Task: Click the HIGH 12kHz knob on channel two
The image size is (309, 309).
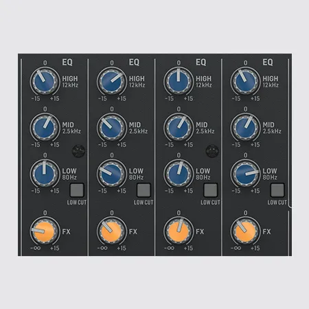Action: tap(111, 81)
